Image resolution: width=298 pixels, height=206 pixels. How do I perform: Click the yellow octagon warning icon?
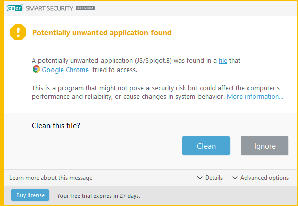click(18, 32)
